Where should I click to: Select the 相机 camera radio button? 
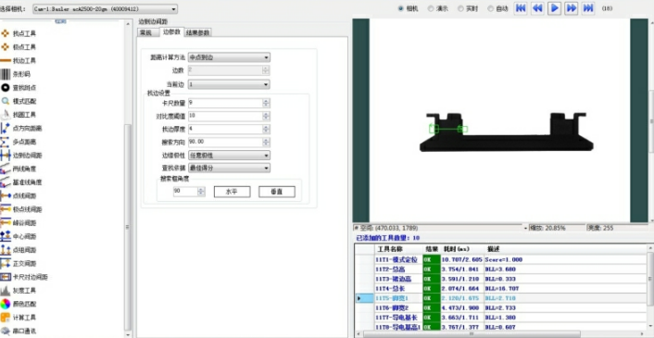tap(401, 8)
